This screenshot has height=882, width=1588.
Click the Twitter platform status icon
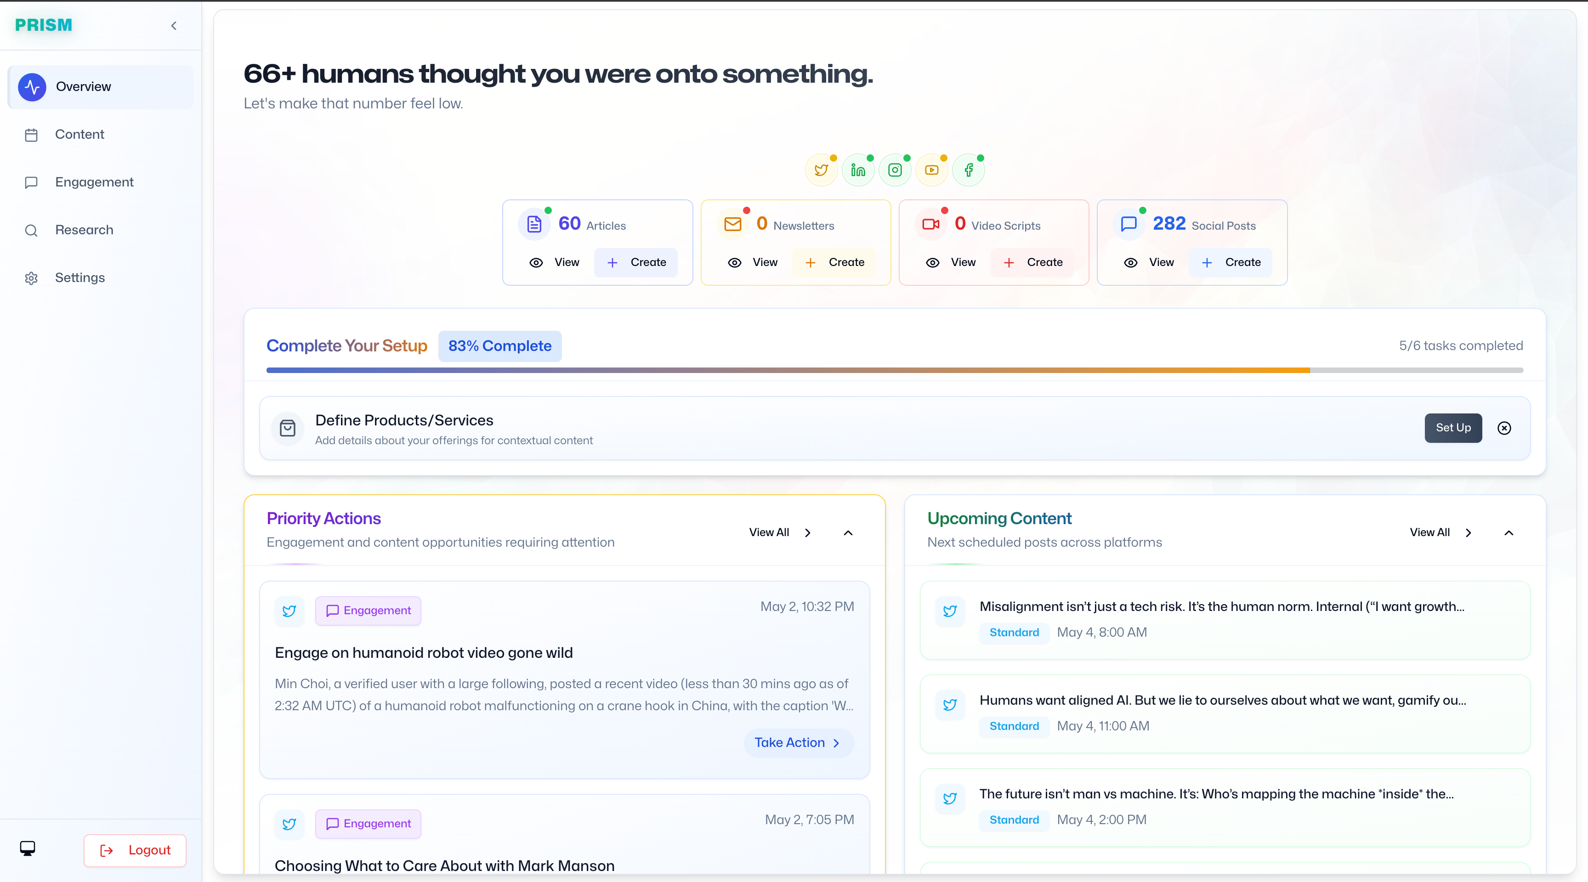click(821, 170)
